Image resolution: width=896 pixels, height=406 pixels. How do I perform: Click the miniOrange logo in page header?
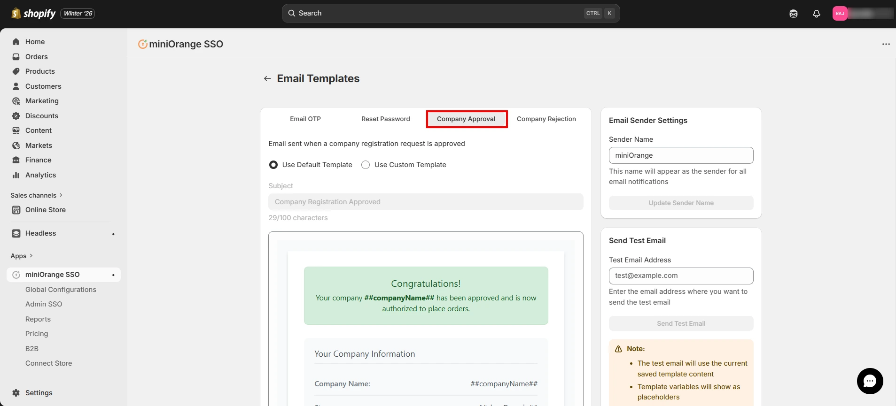click(142, 44)
